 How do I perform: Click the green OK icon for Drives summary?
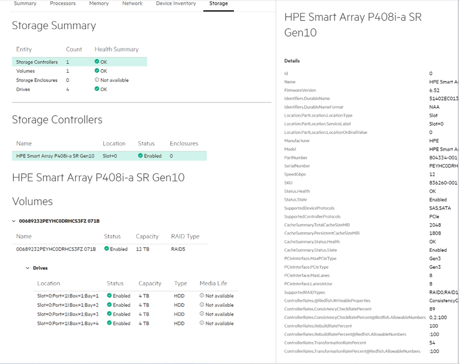pyautogui.click(x=97, y=89)
